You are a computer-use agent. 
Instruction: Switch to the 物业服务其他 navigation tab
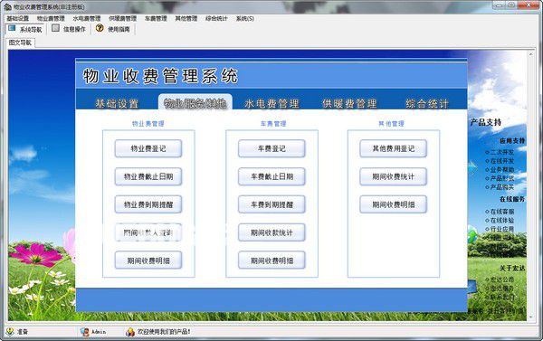click(x=195, y=103)
